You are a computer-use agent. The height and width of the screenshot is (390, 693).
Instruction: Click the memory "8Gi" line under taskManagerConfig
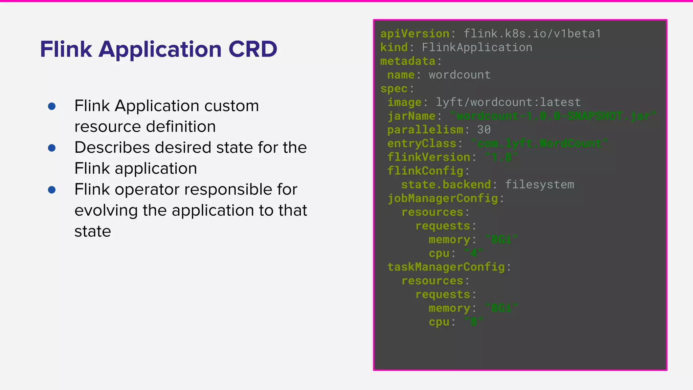[473, 308]
